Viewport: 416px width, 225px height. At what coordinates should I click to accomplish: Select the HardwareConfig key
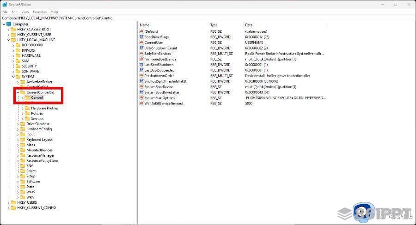coord(39,129)
